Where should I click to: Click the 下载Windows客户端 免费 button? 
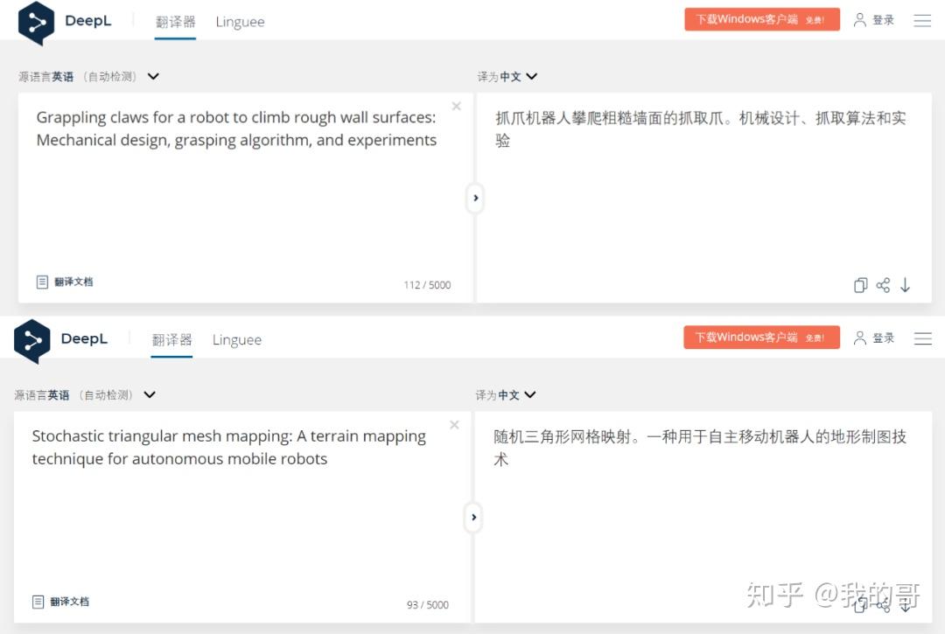[x=761, y=18]
